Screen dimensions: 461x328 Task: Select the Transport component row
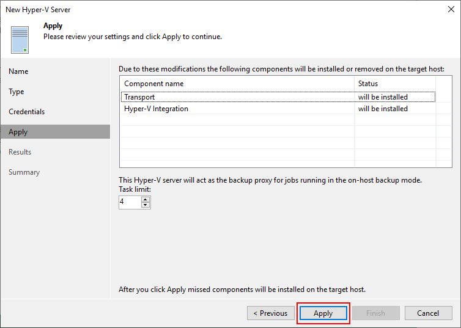(278, 97)
